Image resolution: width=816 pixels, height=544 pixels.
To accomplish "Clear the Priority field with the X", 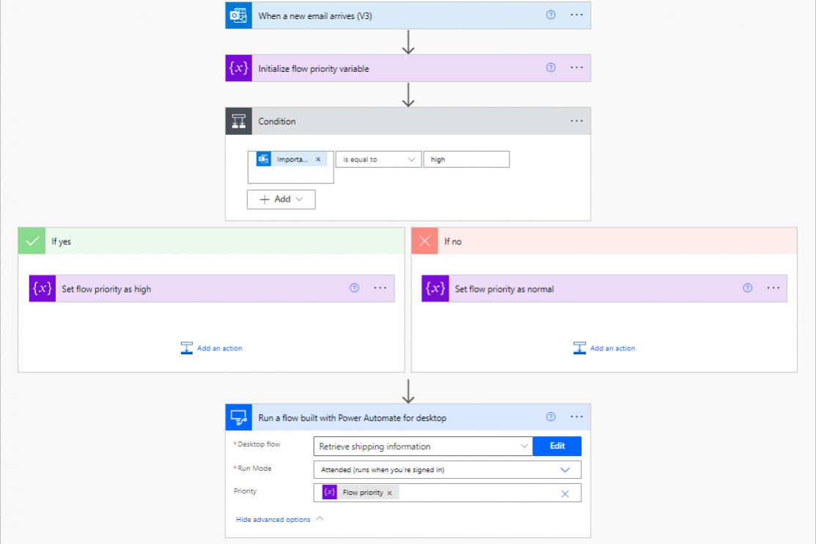I will point(565,493).
